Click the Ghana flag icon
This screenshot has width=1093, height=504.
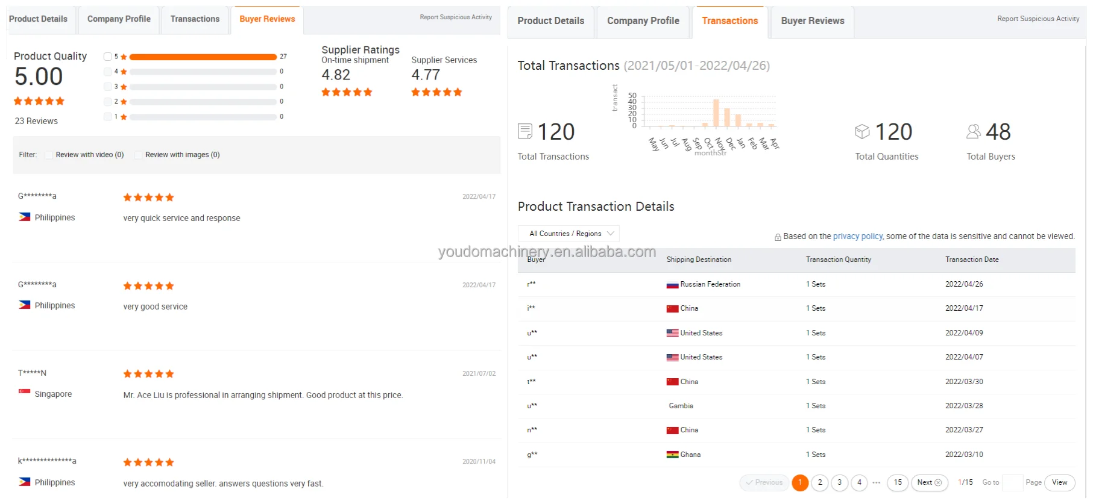tap(672, 455)
